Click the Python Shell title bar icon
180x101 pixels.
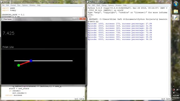pyautogui.click(x=88, y=2)
